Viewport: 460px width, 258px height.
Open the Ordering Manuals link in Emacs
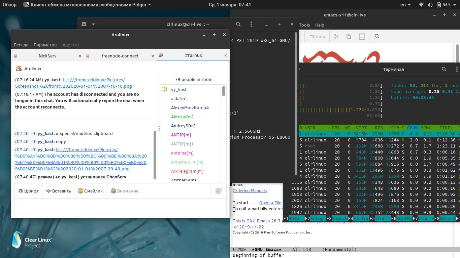(250, 191)
